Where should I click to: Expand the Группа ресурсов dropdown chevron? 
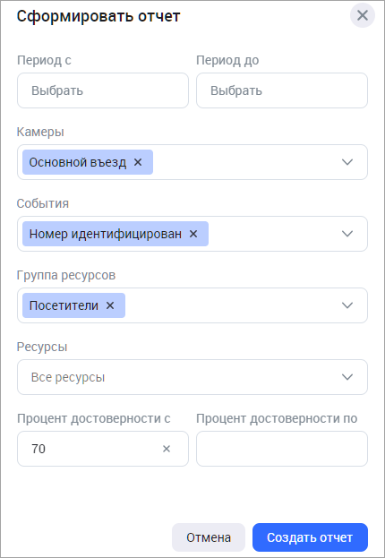347,305
